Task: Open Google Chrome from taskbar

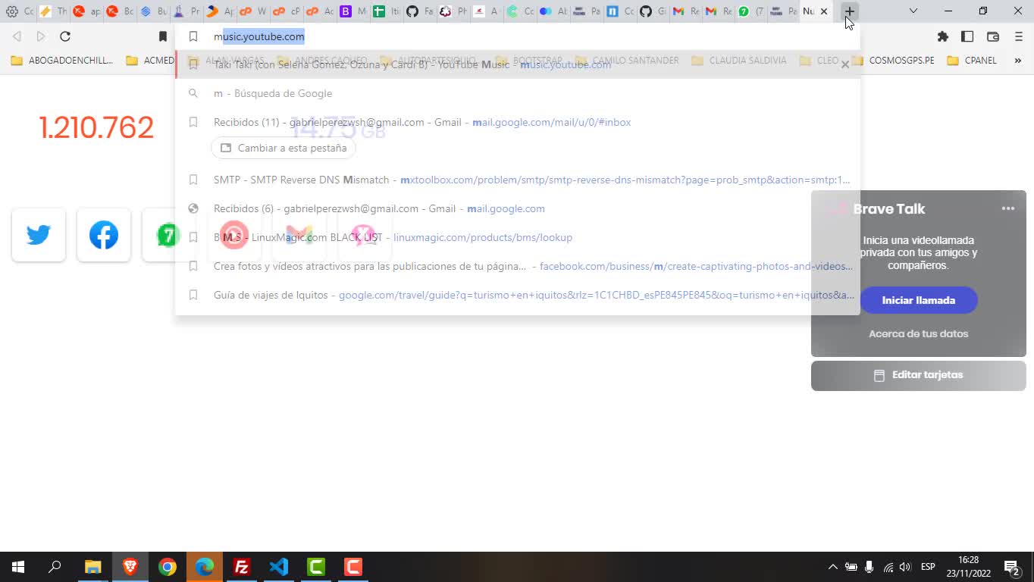Action: coord(168,567)
